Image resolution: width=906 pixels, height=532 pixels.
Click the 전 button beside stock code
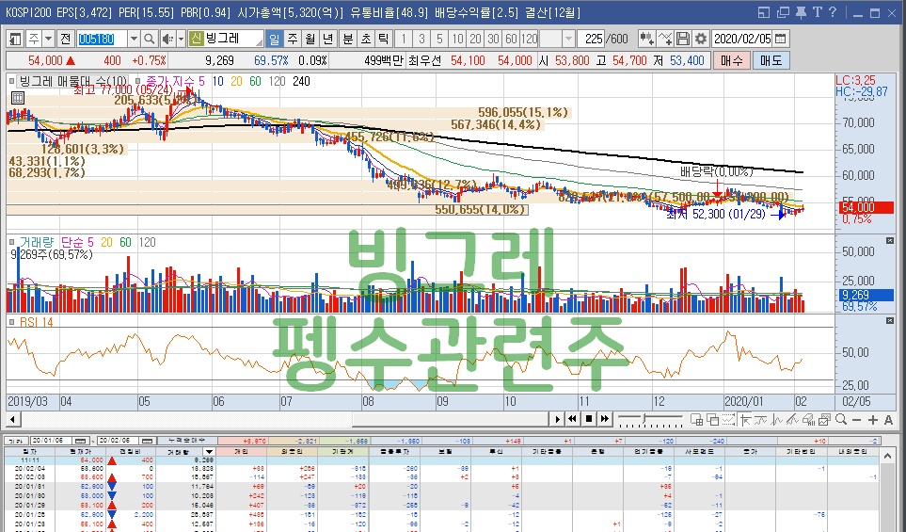(x=65, y=39)
